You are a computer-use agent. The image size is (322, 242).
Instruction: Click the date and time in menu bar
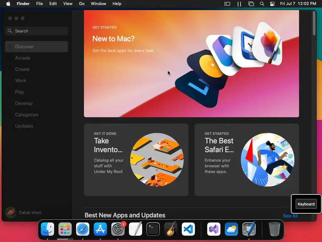tap(298, 4)
